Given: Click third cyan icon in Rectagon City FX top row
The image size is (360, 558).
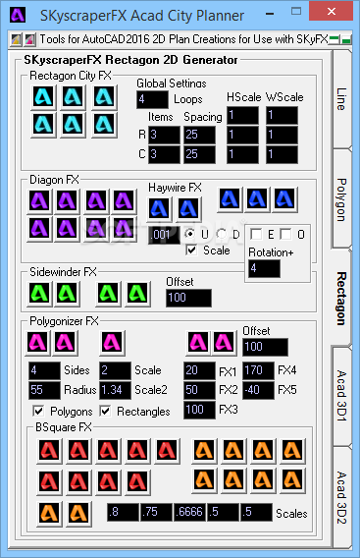Looking at the screenshot, I should pos(104,97).
